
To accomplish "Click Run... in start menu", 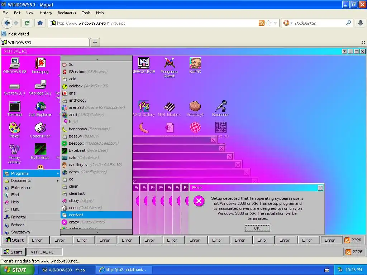I will pyautogui.click(x=32, y=209).
